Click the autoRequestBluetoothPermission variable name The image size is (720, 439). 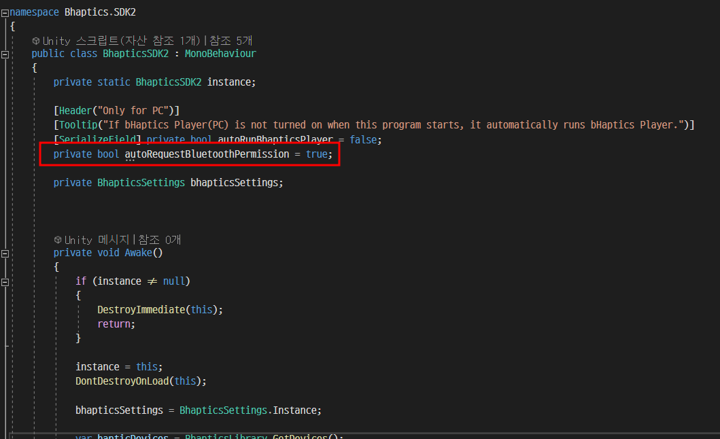207,154
